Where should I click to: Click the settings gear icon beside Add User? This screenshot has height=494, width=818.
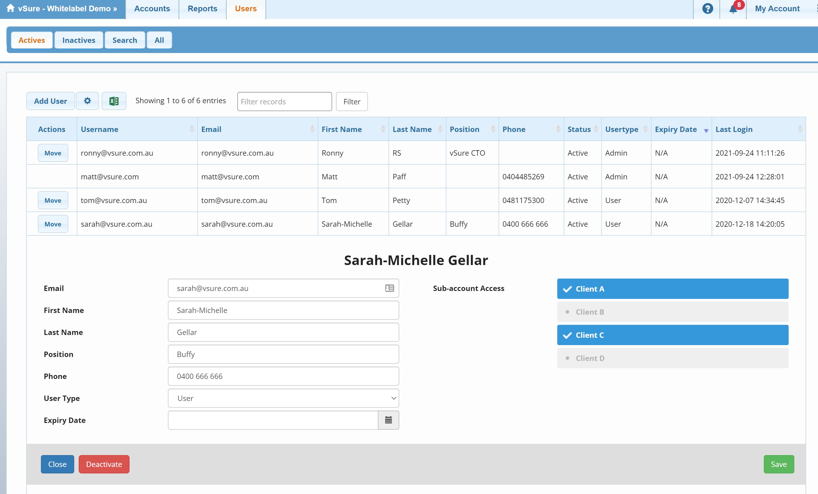[x=87, y=101]
